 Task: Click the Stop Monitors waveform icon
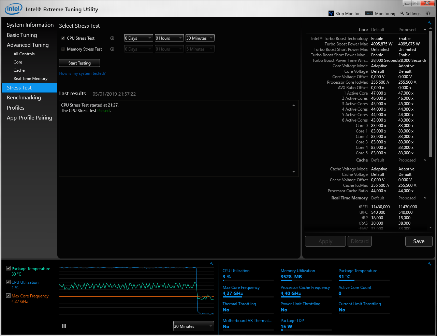(331, 13)
